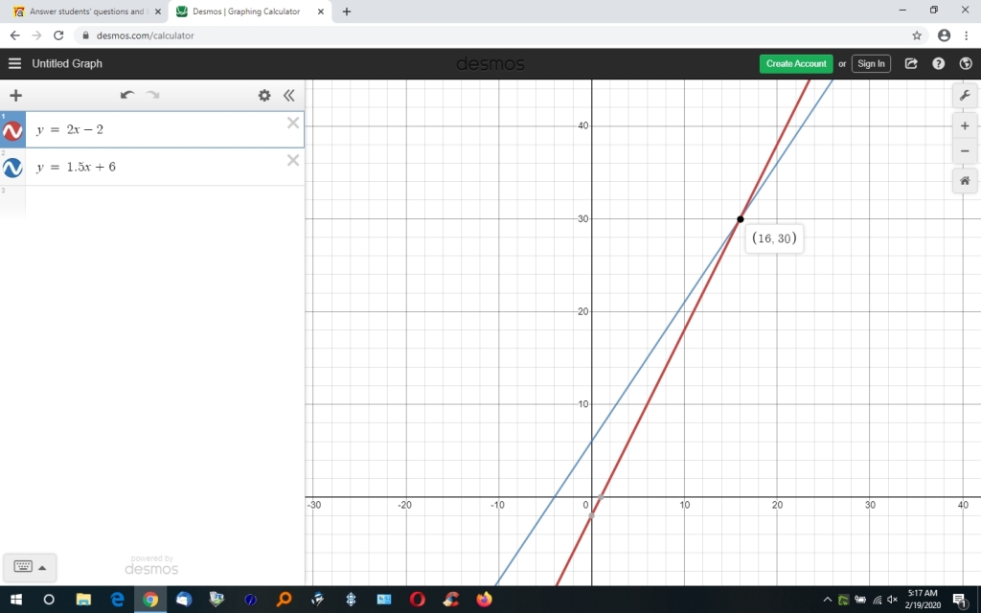981x613 pixels.
Task: Toggle visibility of the y = 2x − 2 graph
Action: point(12,130)
